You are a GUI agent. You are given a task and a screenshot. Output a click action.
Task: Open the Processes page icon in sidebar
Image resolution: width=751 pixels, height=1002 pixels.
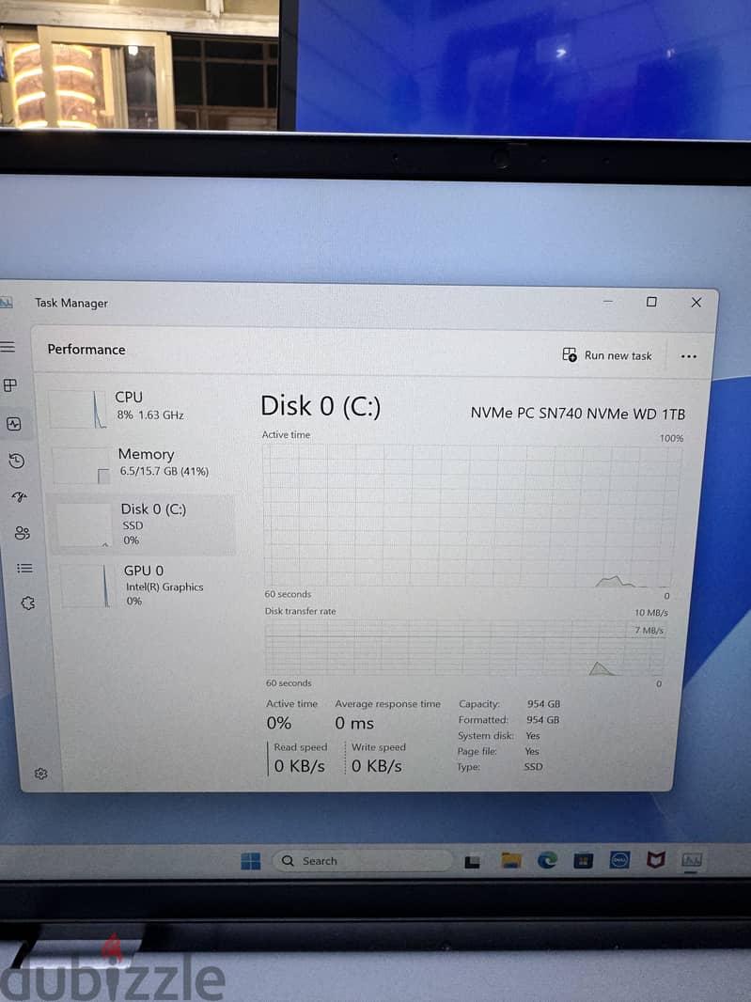tap(10, 385)
